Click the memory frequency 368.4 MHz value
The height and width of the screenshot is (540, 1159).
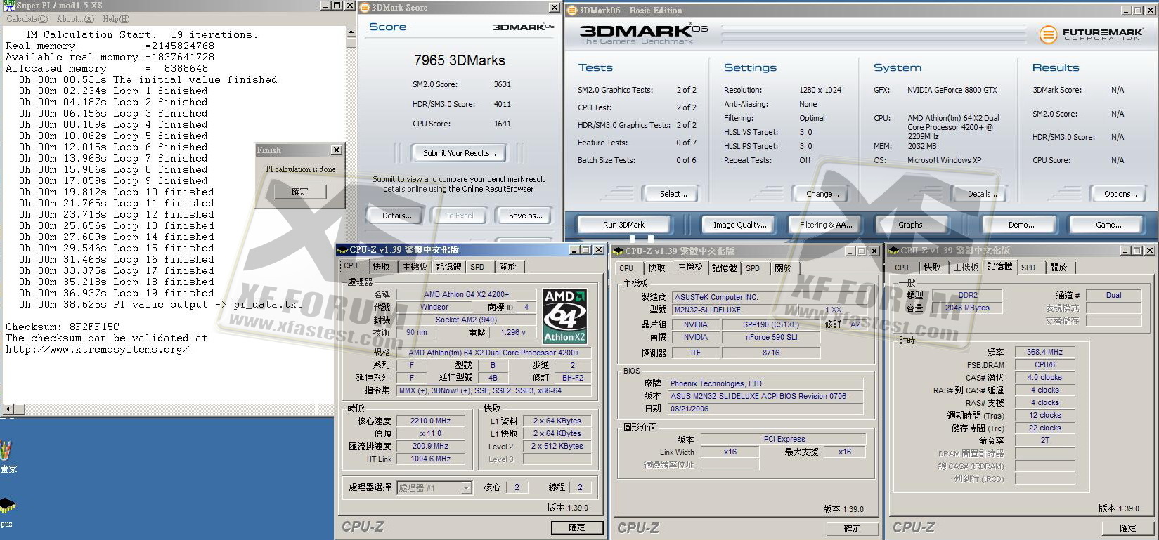1044,353
